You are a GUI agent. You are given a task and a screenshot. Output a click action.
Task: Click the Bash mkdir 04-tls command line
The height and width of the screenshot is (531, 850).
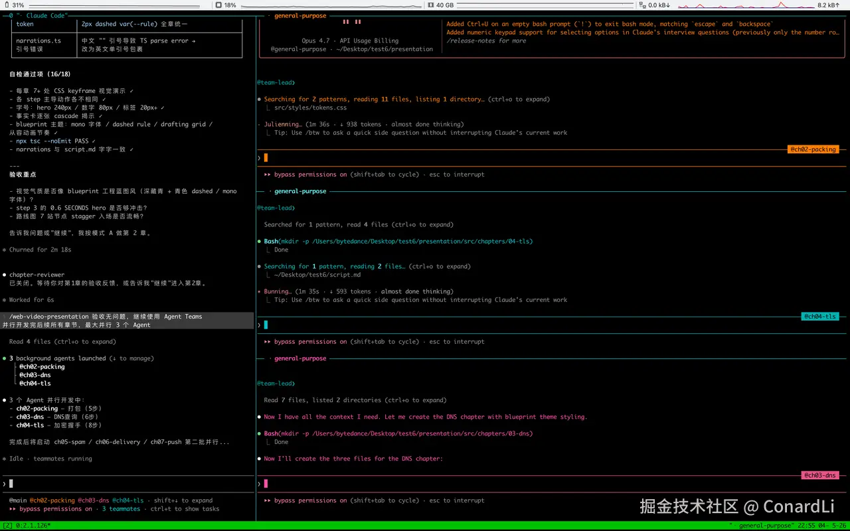coord(398,242)
